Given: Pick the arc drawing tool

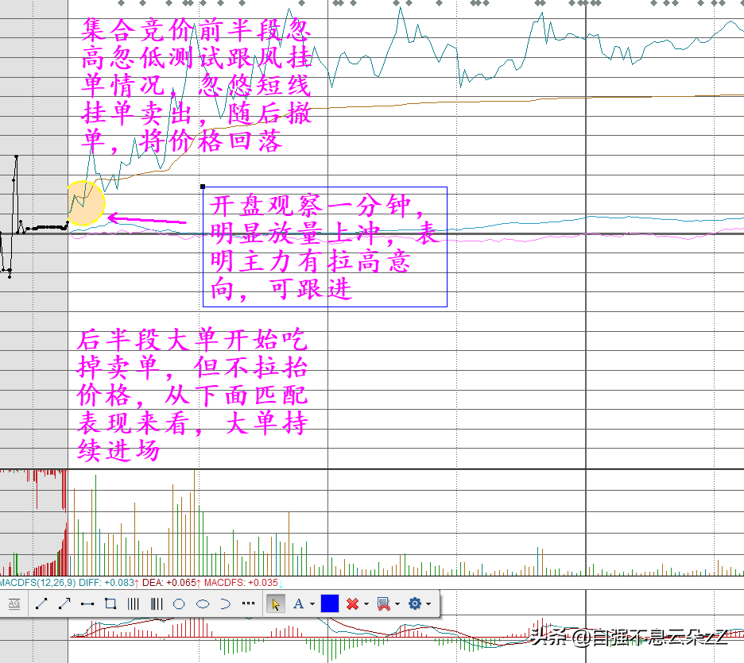Looking at the screenshot, I should pyautogui.click(x=225, y=604).
